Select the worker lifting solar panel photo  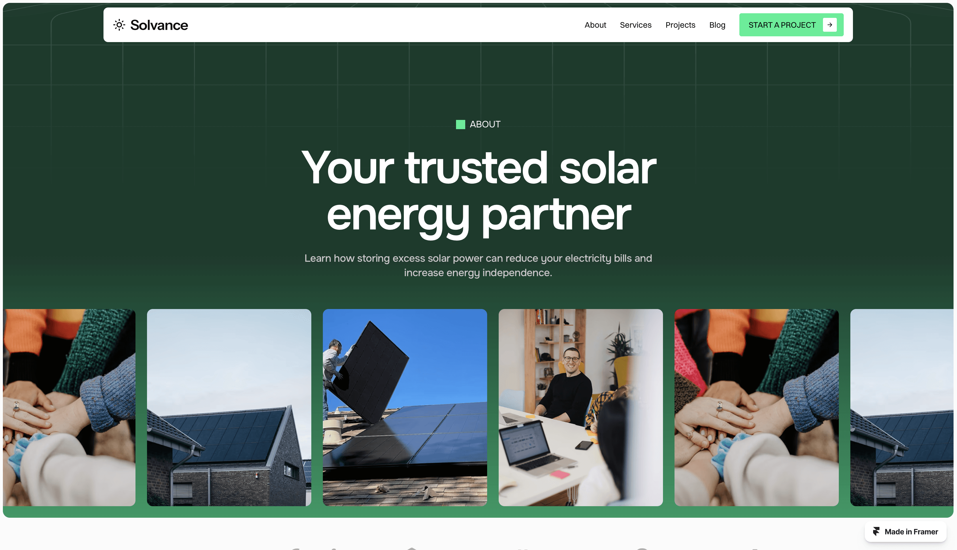(404, 407)
